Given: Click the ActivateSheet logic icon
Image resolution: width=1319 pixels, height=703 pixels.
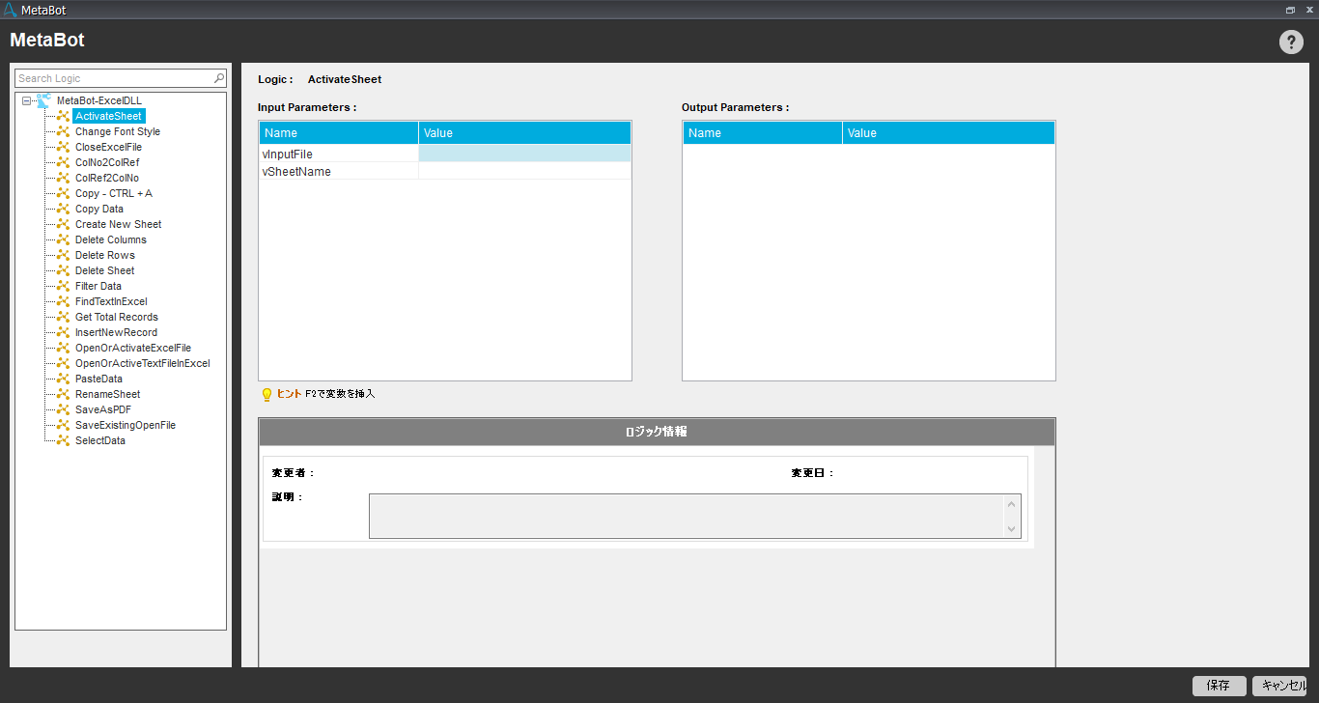Looking at the screenshot, I should tap(63, 116).
